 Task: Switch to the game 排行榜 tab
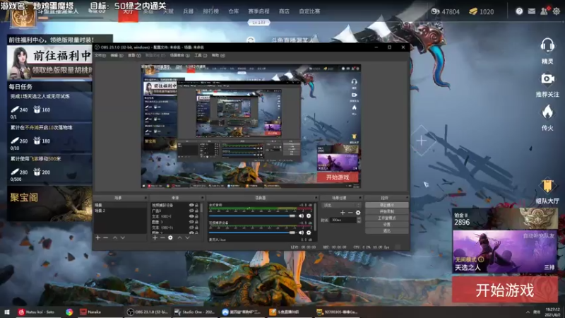pyautogui.click(x=210, y=11)
